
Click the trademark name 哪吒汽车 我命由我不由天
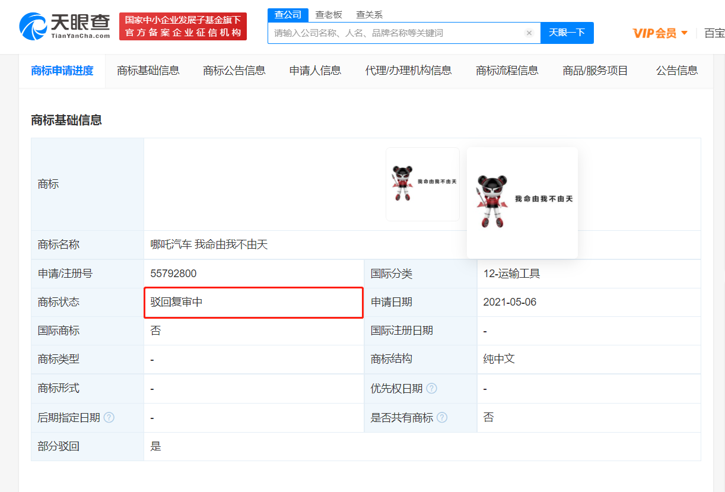[x=209, y=245]
